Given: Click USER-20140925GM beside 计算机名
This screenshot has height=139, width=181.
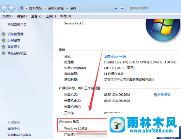Looking at the screenshot, I should point(117,95).
